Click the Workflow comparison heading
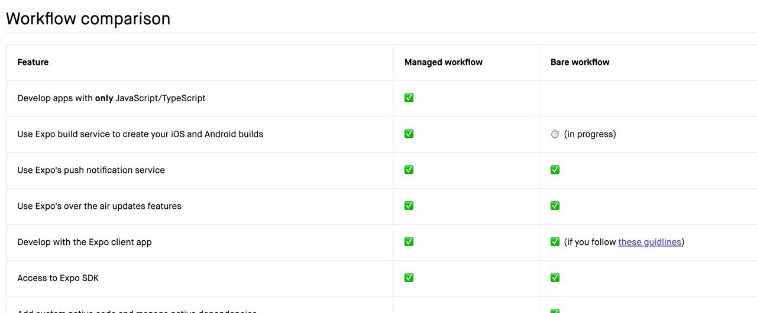757x313 pixels. tap(88, 18)
